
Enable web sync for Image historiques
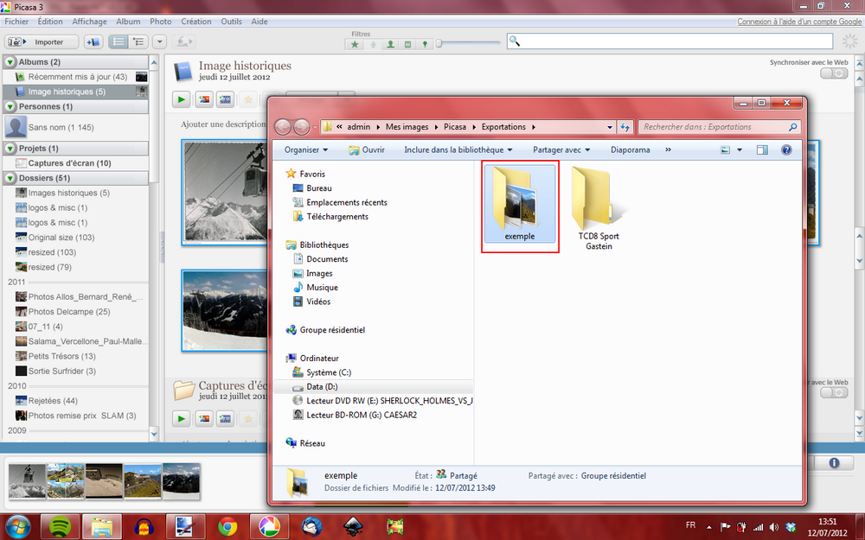[x=834, y=73]
